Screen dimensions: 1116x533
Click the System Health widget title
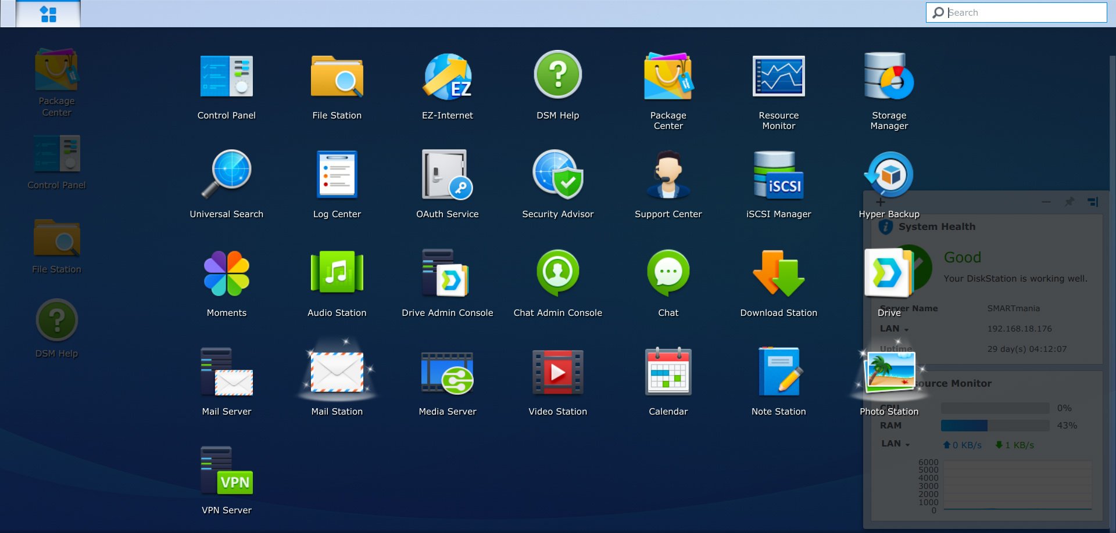pos(937,227)
